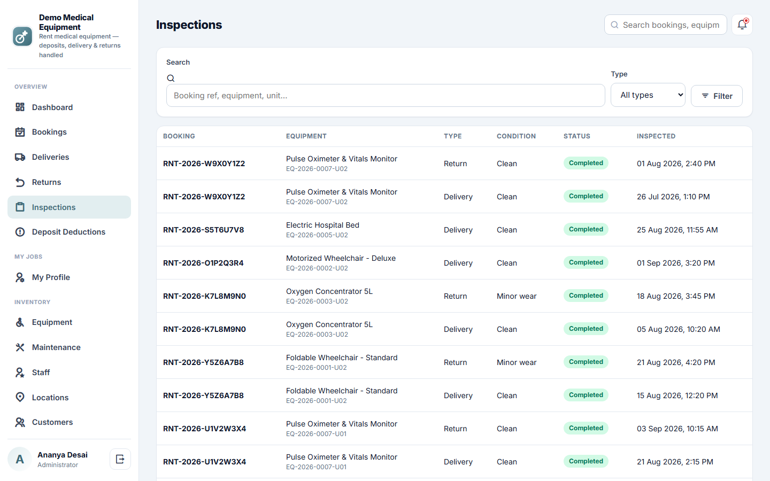Click date 03 Sep 2026, 10:15 AM

click(x=677, y=429)
